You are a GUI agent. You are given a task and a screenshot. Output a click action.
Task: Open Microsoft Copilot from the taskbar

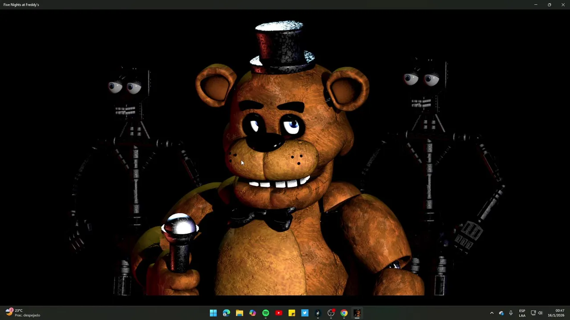click(x=252, y=313)
